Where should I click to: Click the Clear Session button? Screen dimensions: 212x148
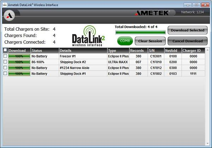pyautogui.click(x=150, y=41)
